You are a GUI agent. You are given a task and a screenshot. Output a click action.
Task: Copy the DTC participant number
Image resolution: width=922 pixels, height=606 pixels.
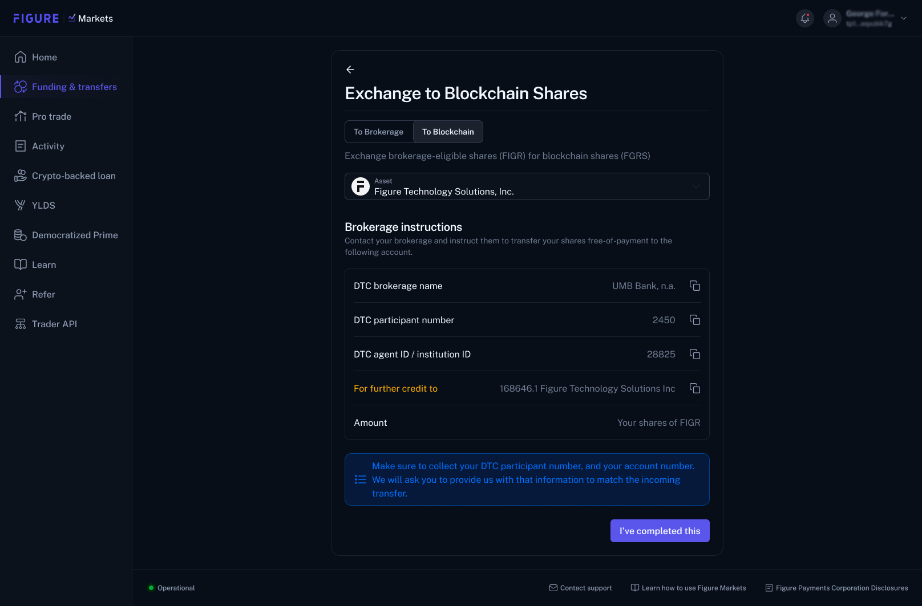[695, 320]
